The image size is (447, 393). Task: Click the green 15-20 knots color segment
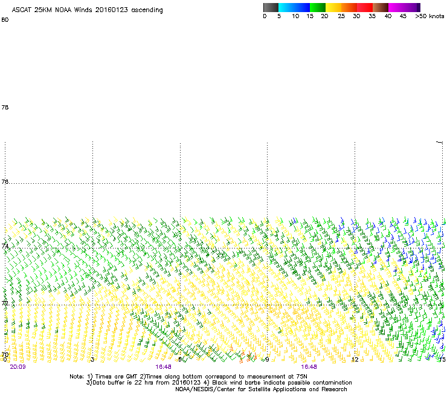tap(318, 7)
